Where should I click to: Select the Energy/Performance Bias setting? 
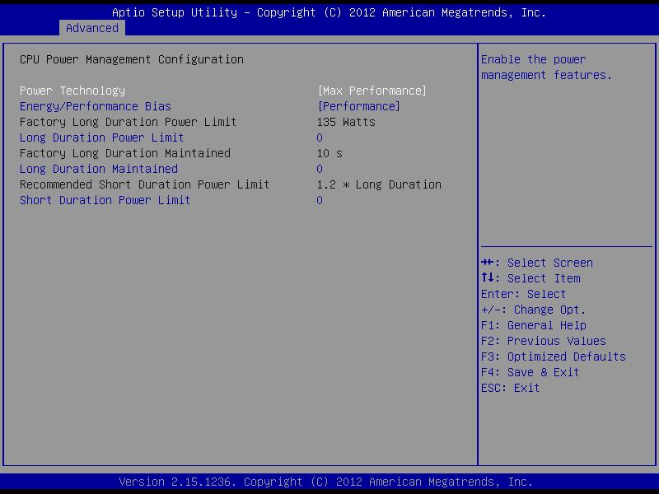click(96, 106)
